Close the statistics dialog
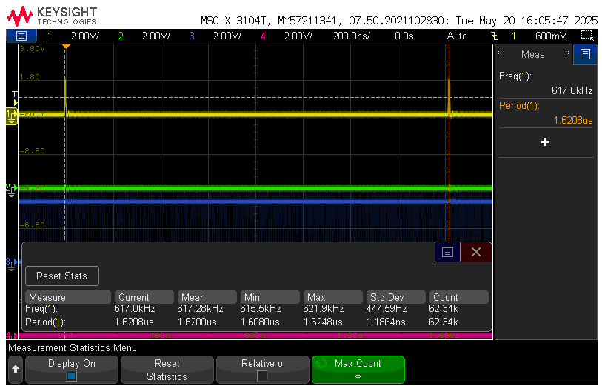This screenshot has width=602, height=386. tap(475, 252)
